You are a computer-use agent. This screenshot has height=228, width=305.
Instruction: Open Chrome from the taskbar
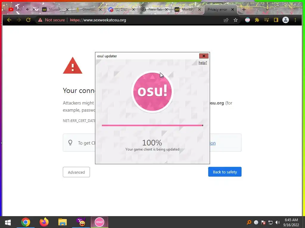point(26,222)
